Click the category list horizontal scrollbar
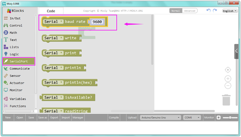The width and height of the screenshot is (241, 137). (18, 111)
